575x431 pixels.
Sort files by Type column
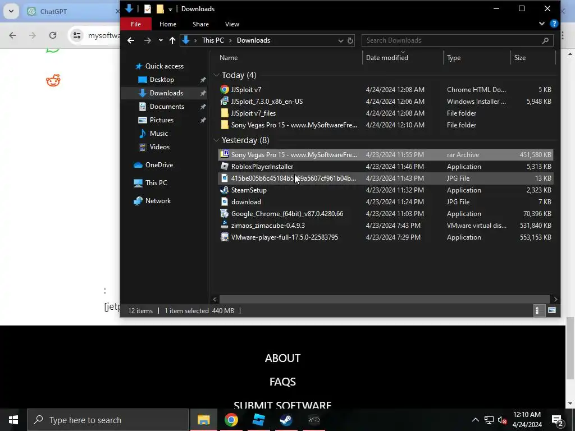point(454,58)
